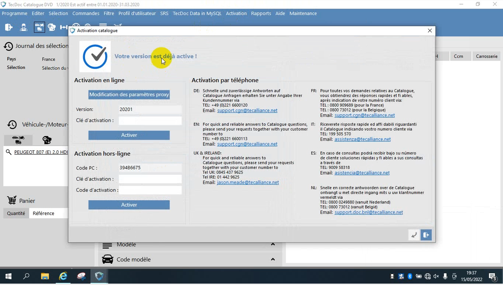503x285 pixels.
Task: Collapse the Code modèle section chevron
Action: [x=273, y=259]
